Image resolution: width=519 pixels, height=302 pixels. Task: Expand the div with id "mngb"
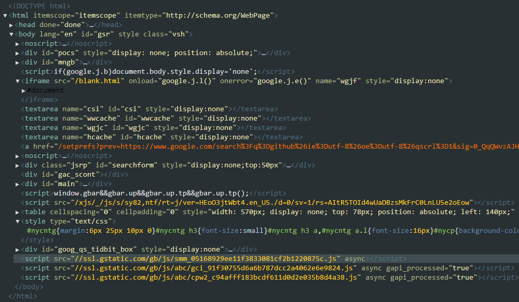[x=17, y=62]
